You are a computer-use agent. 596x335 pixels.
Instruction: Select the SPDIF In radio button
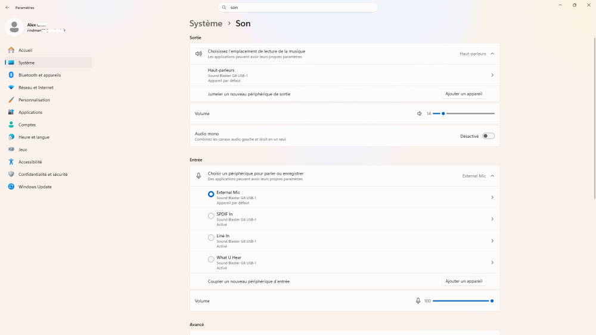point(211,216)
